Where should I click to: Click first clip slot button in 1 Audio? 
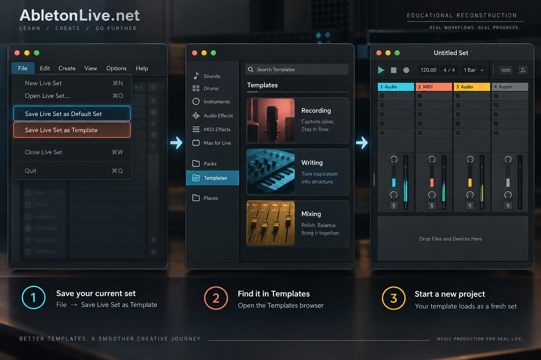point(382,96)
